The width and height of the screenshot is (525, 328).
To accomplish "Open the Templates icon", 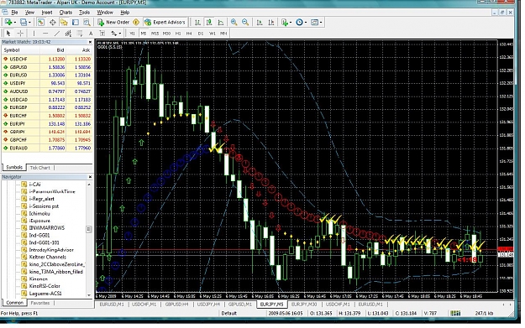I will tap(314, 23).
